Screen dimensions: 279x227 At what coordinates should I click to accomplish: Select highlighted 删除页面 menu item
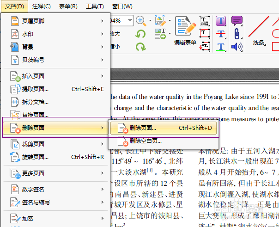(56, 128)
